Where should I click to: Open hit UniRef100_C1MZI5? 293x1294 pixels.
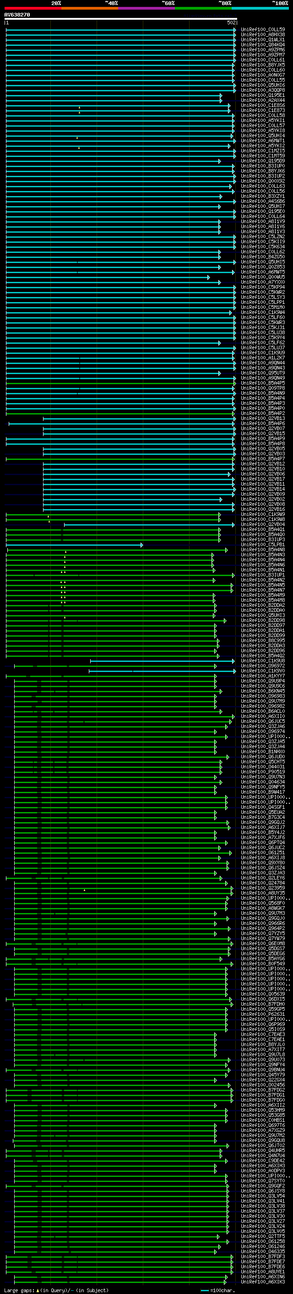pos(262,151)
